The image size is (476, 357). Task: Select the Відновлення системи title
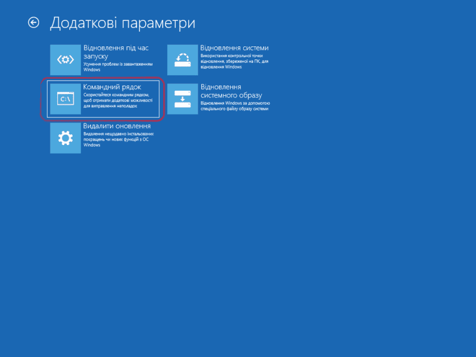point(234,48)
